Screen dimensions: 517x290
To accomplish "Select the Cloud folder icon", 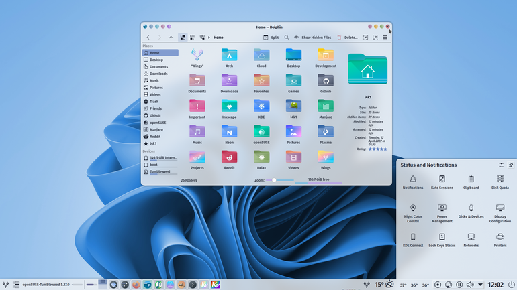I will click(x=261, y=55).
